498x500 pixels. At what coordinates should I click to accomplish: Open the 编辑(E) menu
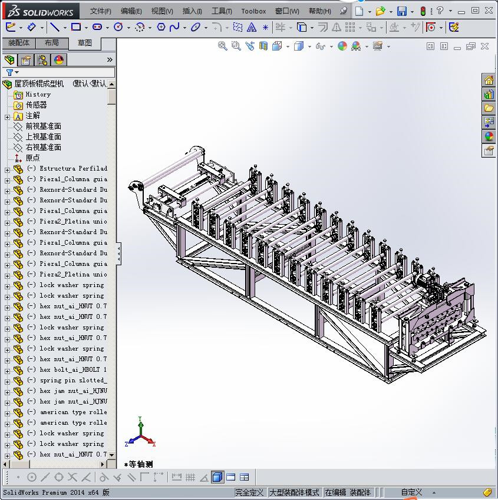click(x=131, y=11)
